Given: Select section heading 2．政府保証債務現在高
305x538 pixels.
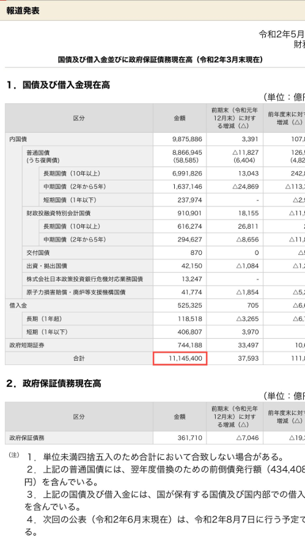Looking at the screenshot, I should (x=54, y=383).
